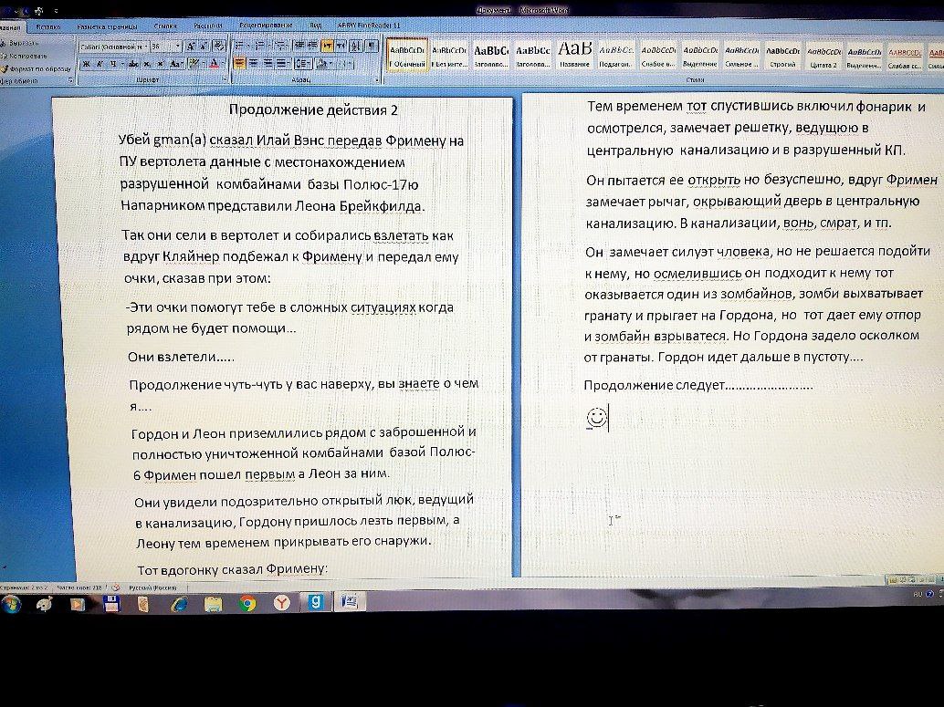944x707 pixels.
Task: Click Формат по образцу button
Action: (37, 68)
